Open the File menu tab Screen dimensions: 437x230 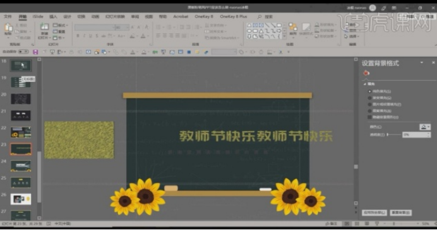(x=8, y=16)
